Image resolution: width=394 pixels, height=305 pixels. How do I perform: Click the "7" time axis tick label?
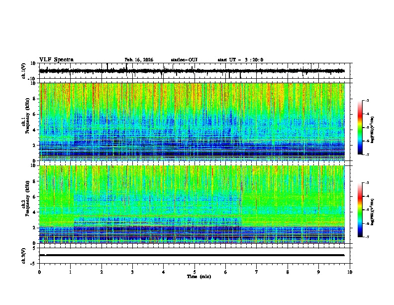point(257,272)
